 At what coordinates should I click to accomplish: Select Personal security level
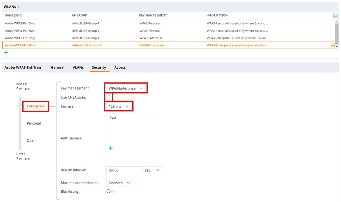(x=34, y=123)
